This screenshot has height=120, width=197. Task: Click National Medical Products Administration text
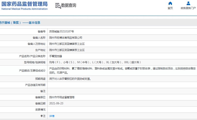coord(25,9)
